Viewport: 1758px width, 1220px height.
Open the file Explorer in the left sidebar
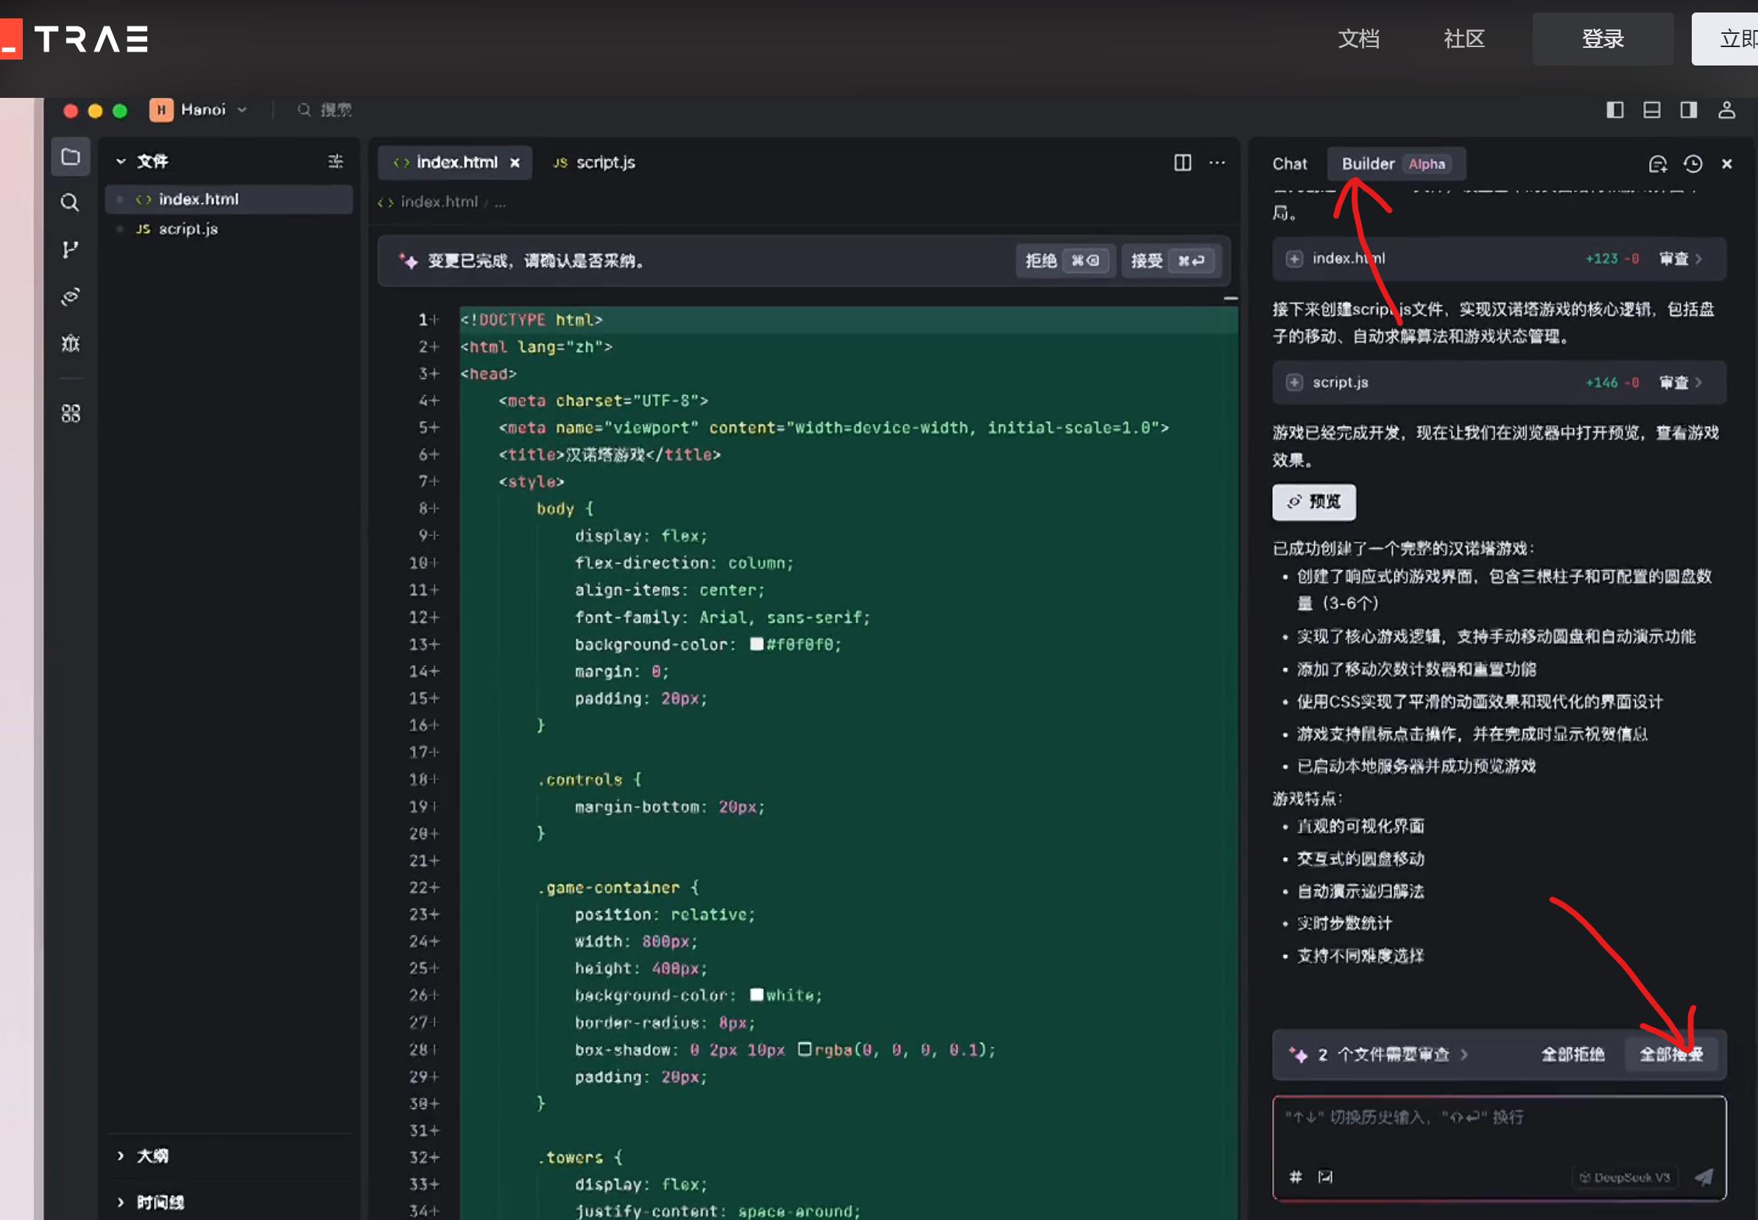coord(70,156)
